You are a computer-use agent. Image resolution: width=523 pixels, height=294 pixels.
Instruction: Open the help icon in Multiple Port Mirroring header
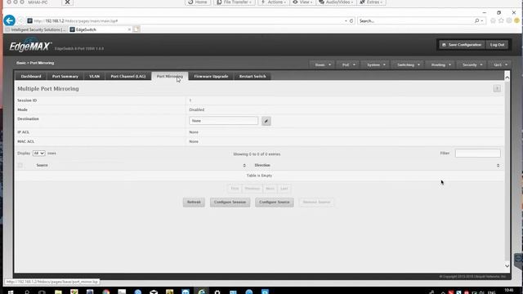[x=497, y=88]
